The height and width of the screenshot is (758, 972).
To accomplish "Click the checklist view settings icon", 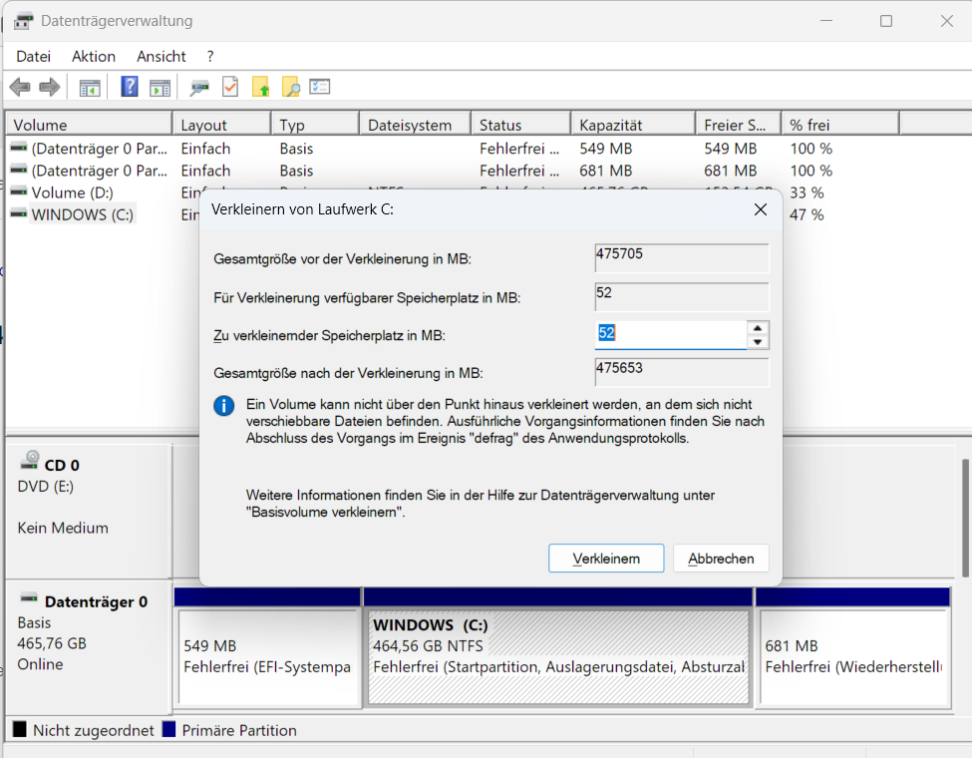I will pos(320,87).
